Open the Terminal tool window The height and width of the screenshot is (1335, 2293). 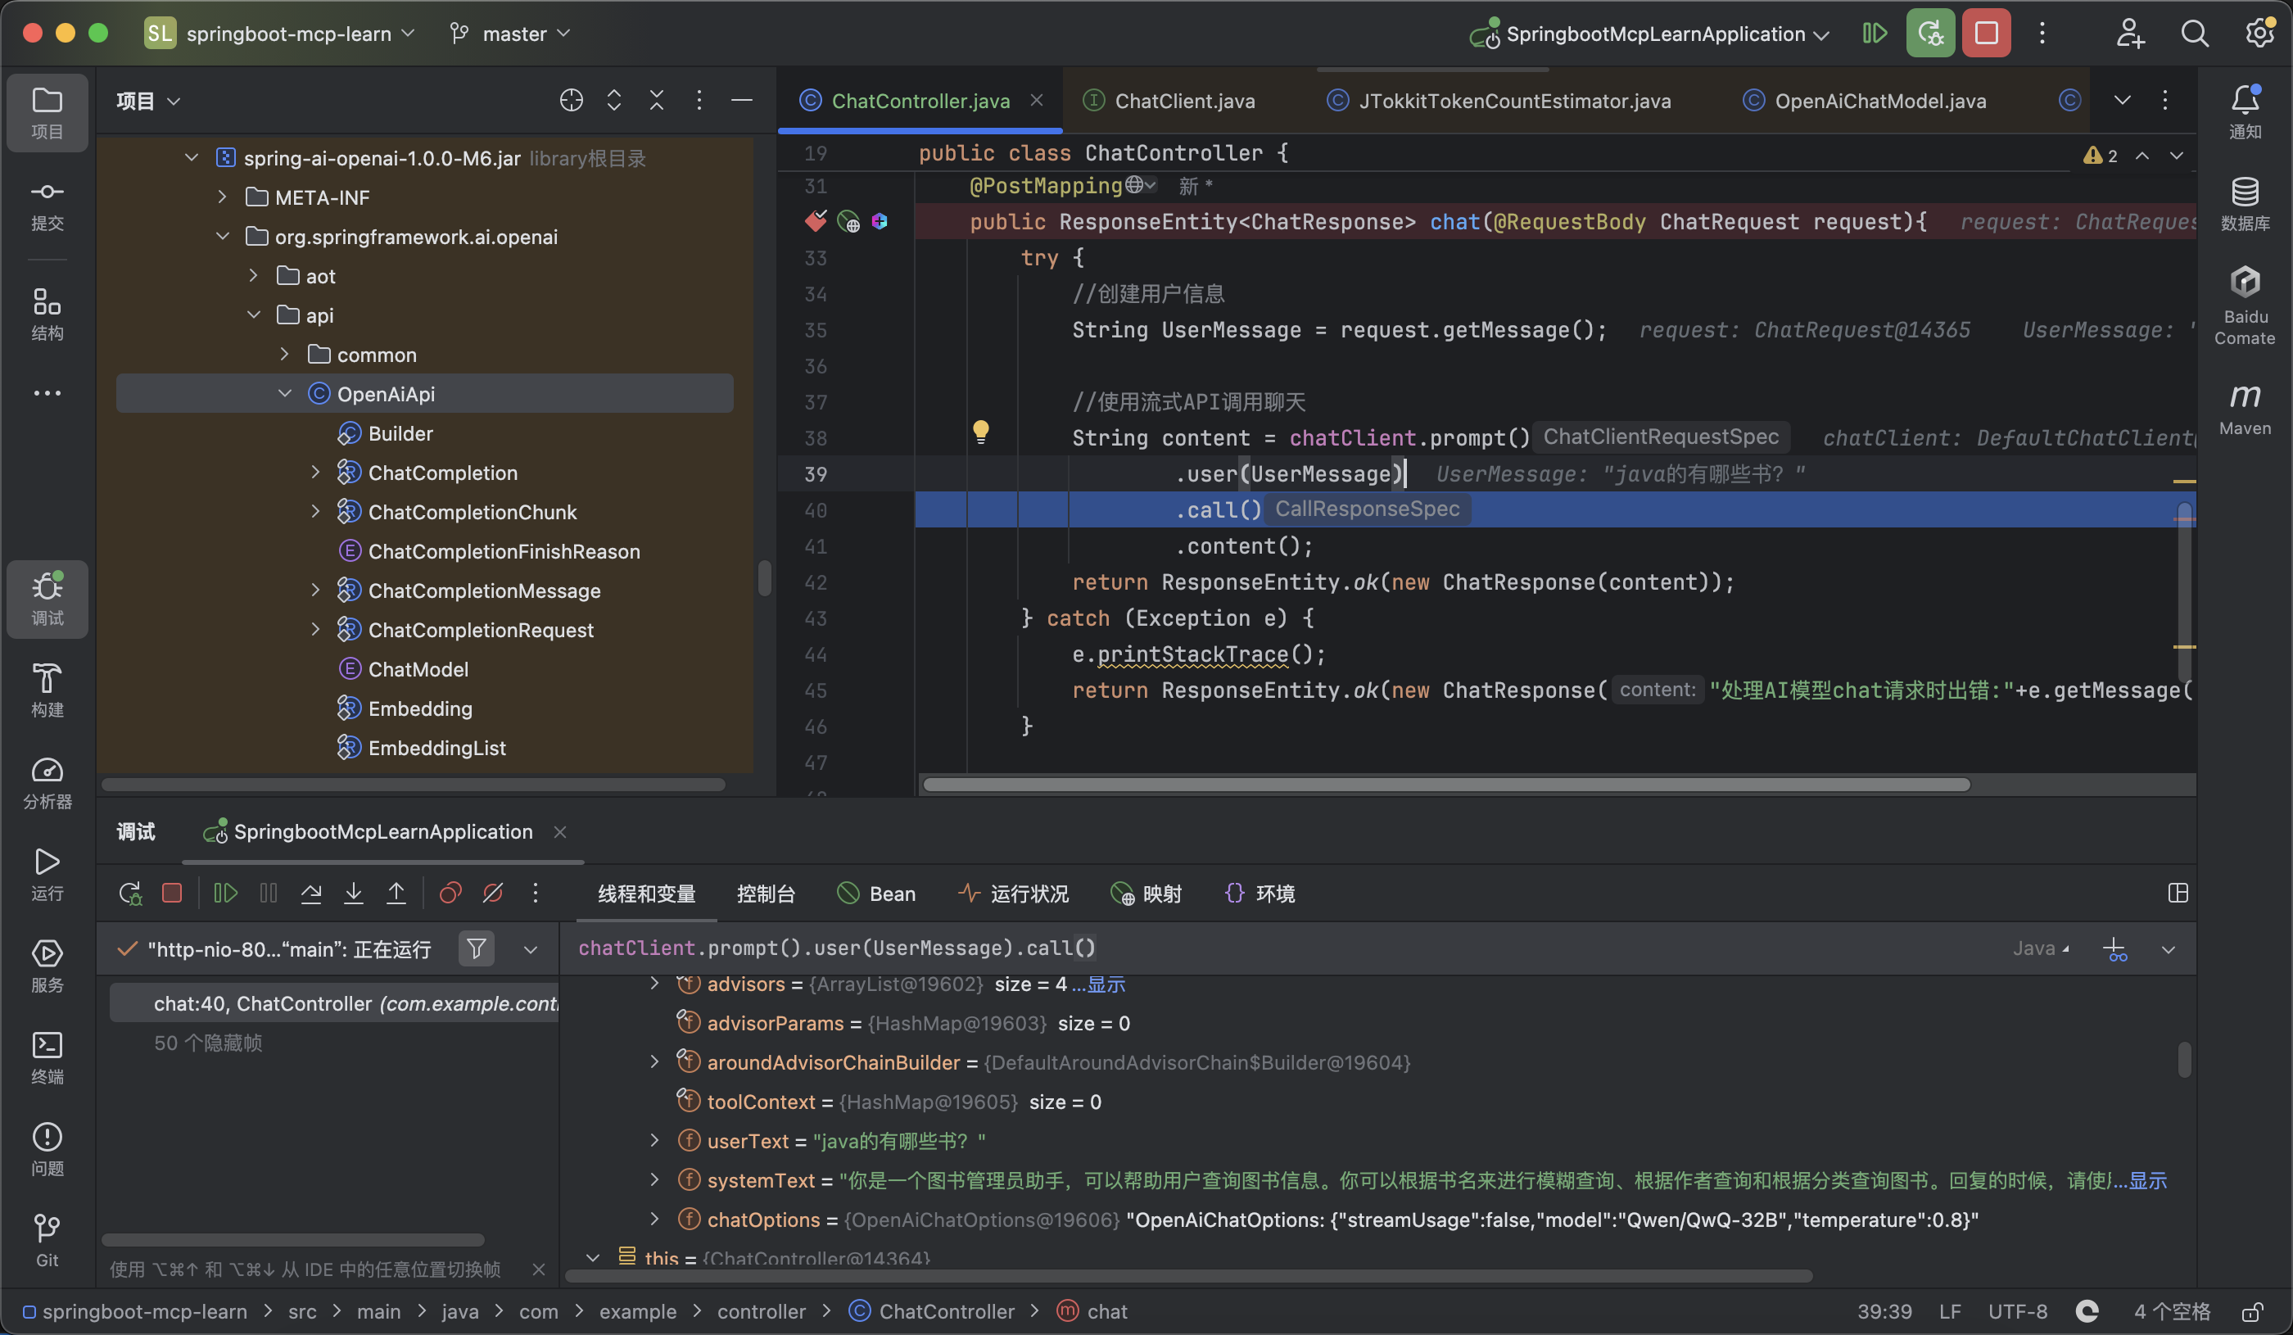(47, 1057)
